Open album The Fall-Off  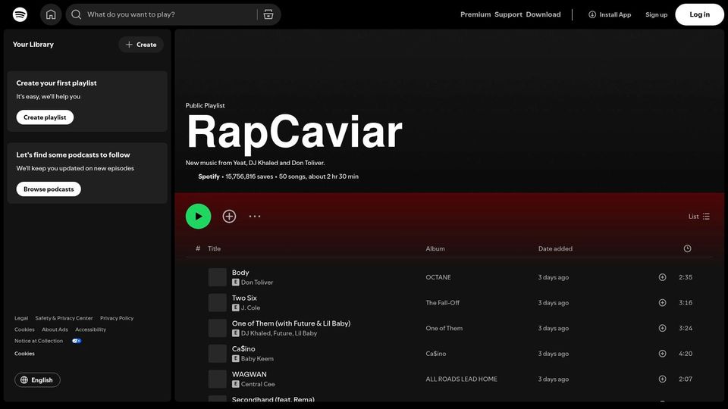coord(442,303)
